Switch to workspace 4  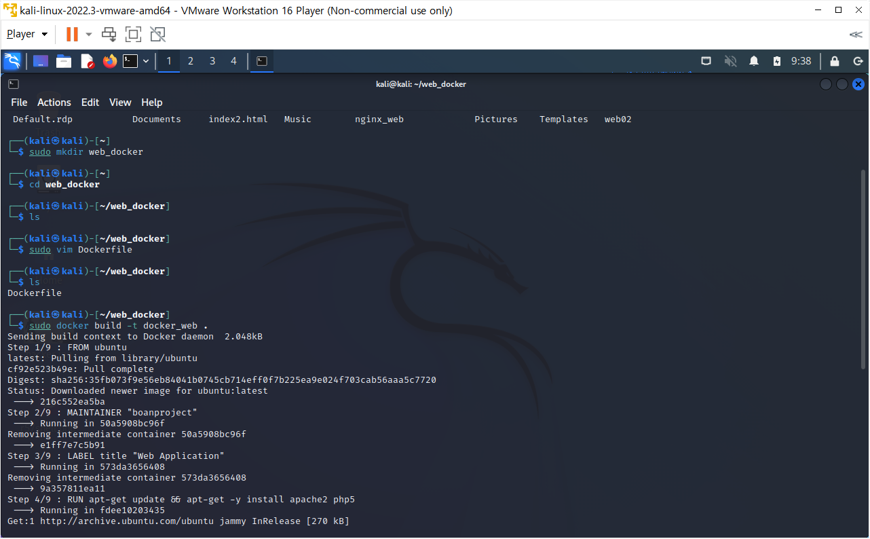click(234, 61)
